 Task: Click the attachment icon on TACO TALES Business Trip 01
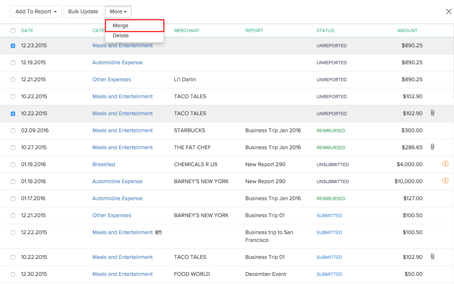(432, 257)
